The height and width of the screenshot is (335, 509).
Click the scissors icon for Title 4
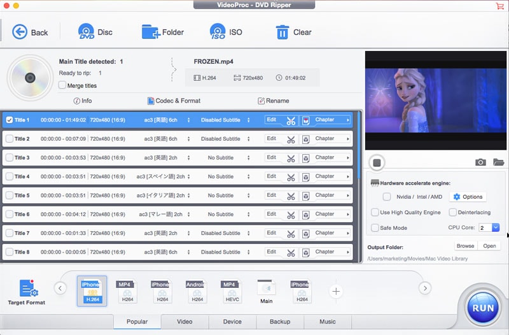click(x=291, y=178)
